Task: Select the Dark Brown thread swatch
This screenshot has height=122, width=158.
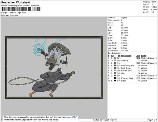Action: 115,68
